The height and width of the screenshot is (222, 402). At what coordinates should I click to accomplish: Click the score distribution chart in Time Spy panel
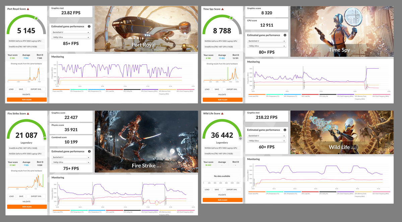click(x=222, y=74)
